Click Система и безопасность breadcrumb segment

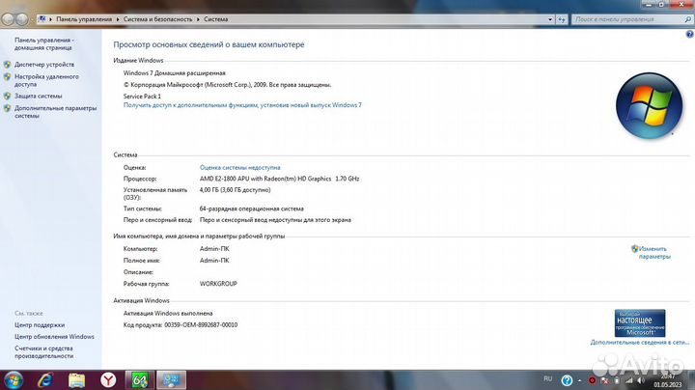(157, 19)
